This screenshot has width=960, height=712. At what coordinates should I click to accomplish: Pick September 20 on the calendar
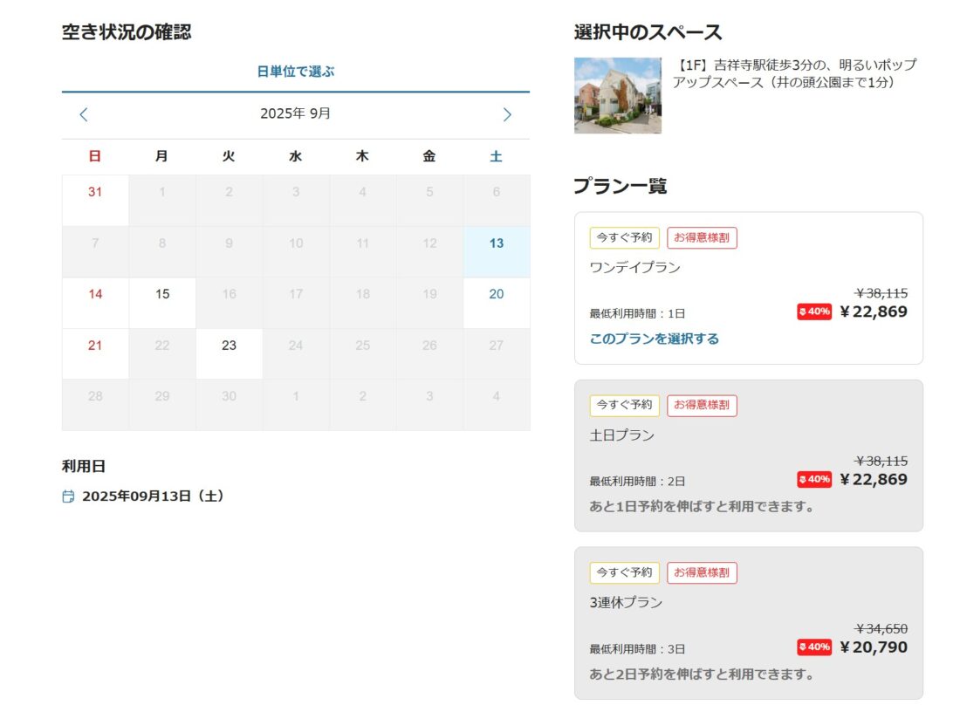496,294
